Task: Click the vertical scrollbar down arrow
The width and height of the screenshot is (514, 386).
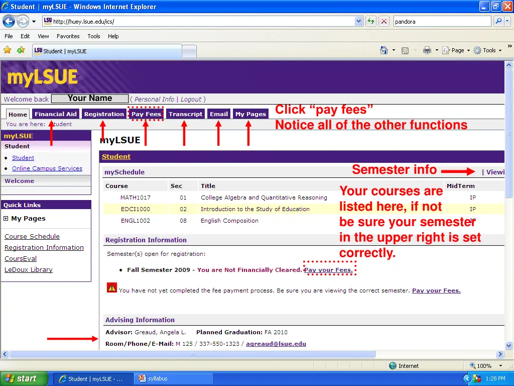Action: (x=509, y=345)
